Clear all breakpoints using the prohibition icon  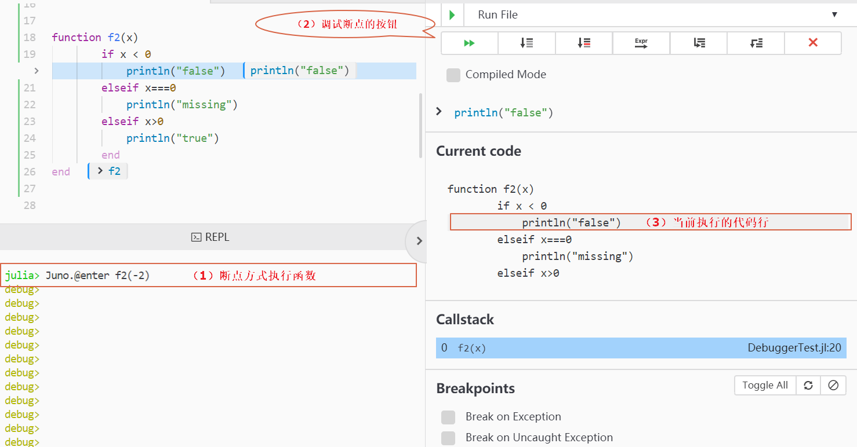[x=833, y=385]
